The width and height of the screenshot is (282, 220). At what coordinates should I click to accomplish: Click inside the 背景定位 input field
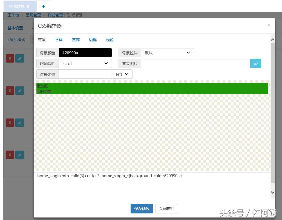click(x=85, y=74)
